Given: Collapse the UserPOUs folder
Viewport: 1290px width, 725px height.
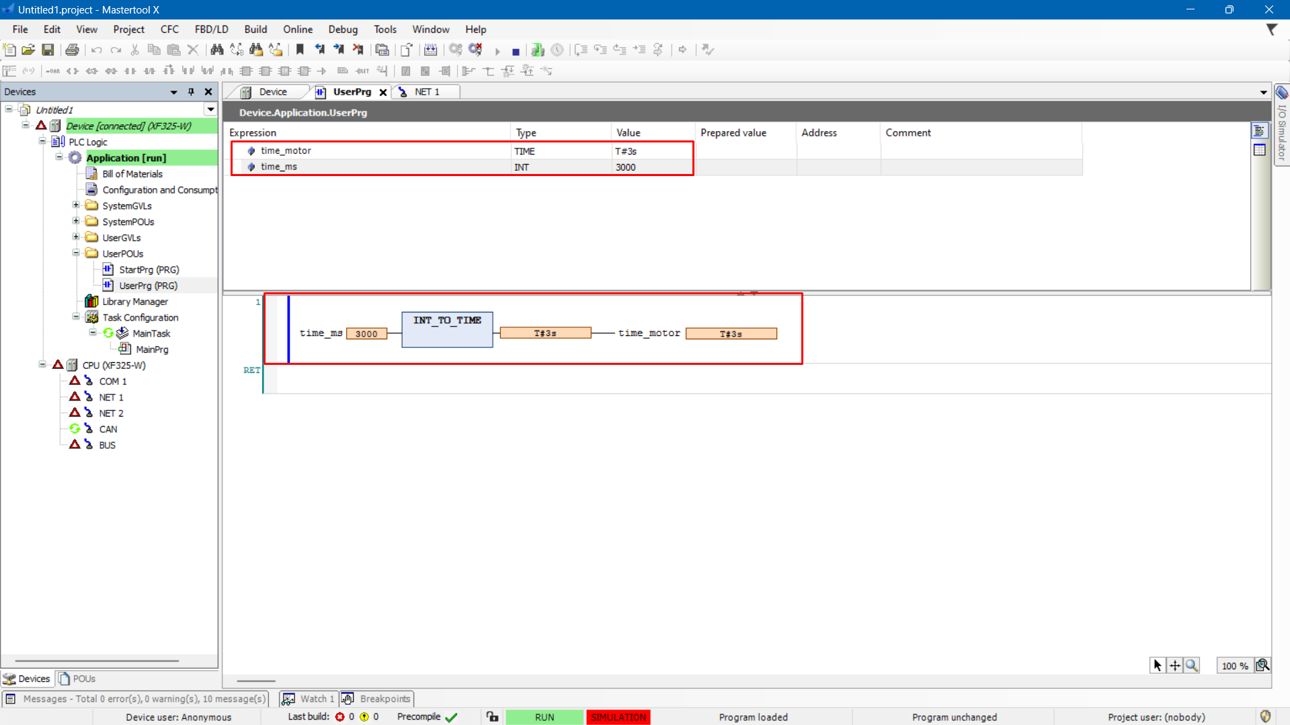Looking at the screenshot, I should [x=76, y=253].
